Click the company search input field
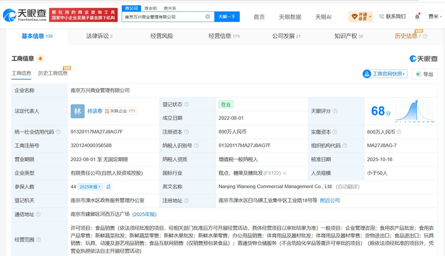 coord(164,16)
